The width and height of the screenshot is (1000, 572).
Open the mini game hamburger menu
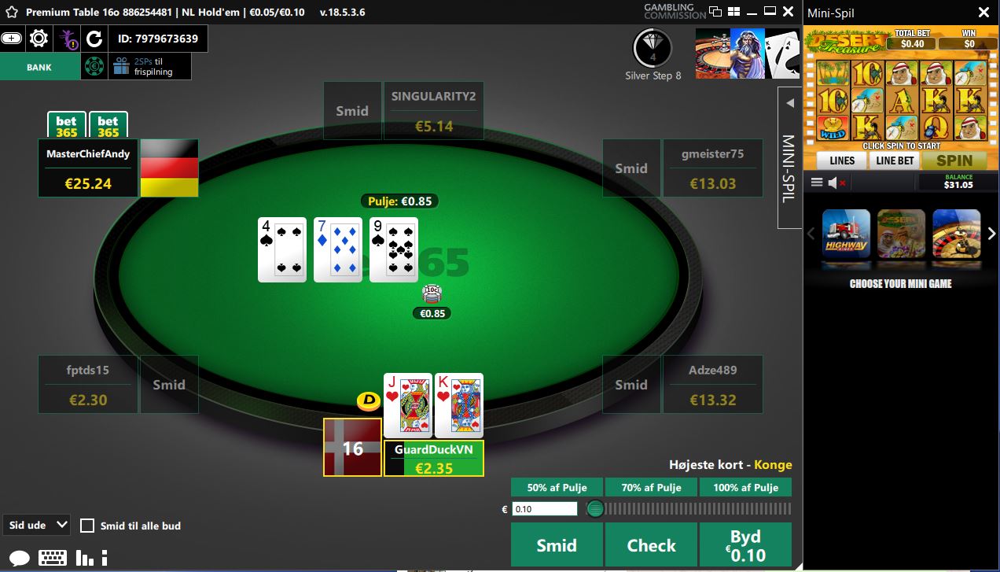(817, 183)
